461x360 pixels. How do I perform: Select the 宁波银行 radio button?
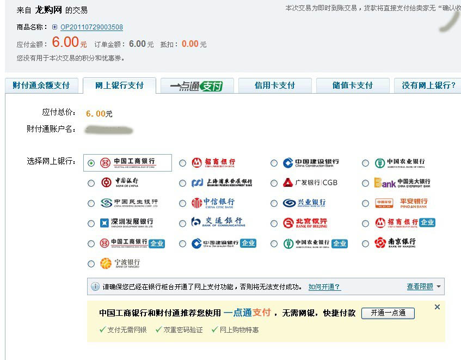(x=91, y=264)
